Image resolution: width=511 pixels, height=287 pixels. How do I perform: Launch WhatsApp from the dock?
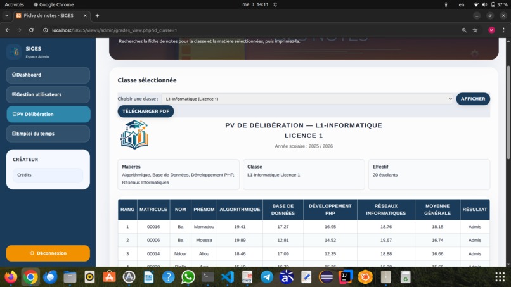[188, 277]
